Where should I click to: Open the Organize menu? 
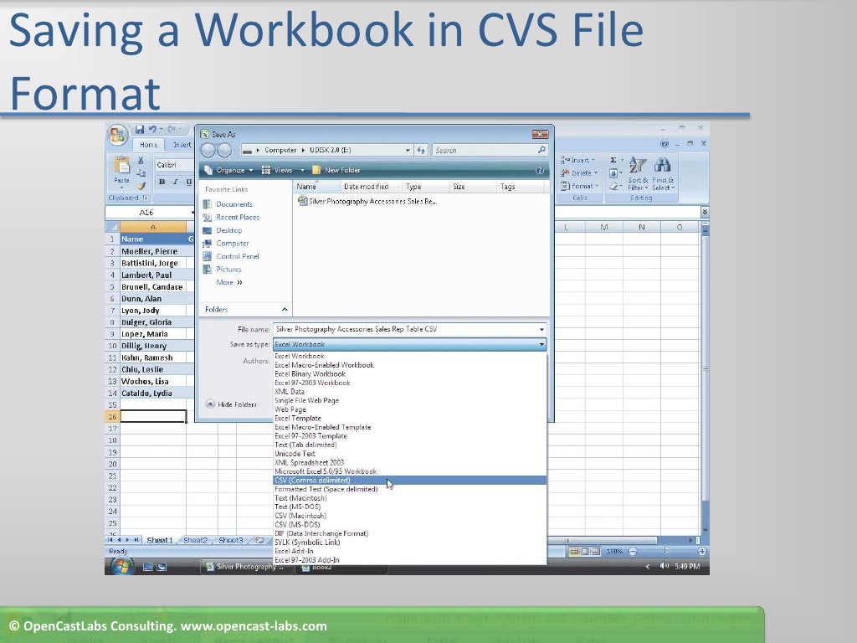[x=228, y=170]
